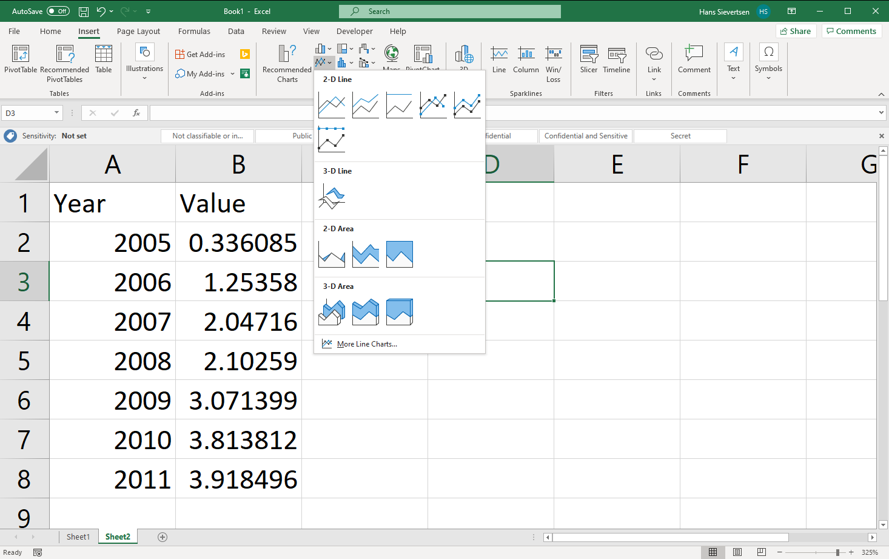
Task: Insert the 3-D Line chart
Action: [x=332, y=197]
